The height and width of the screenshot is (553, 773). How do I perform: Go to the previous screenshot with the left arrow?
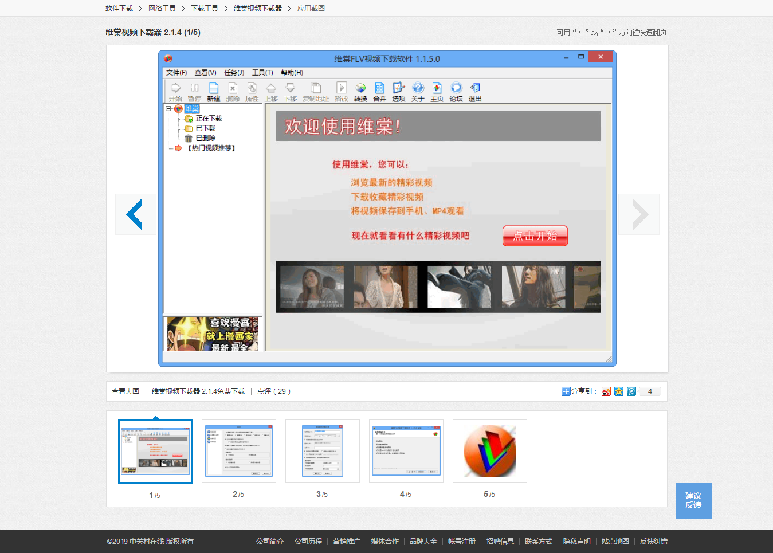click(x=136, y=214)
